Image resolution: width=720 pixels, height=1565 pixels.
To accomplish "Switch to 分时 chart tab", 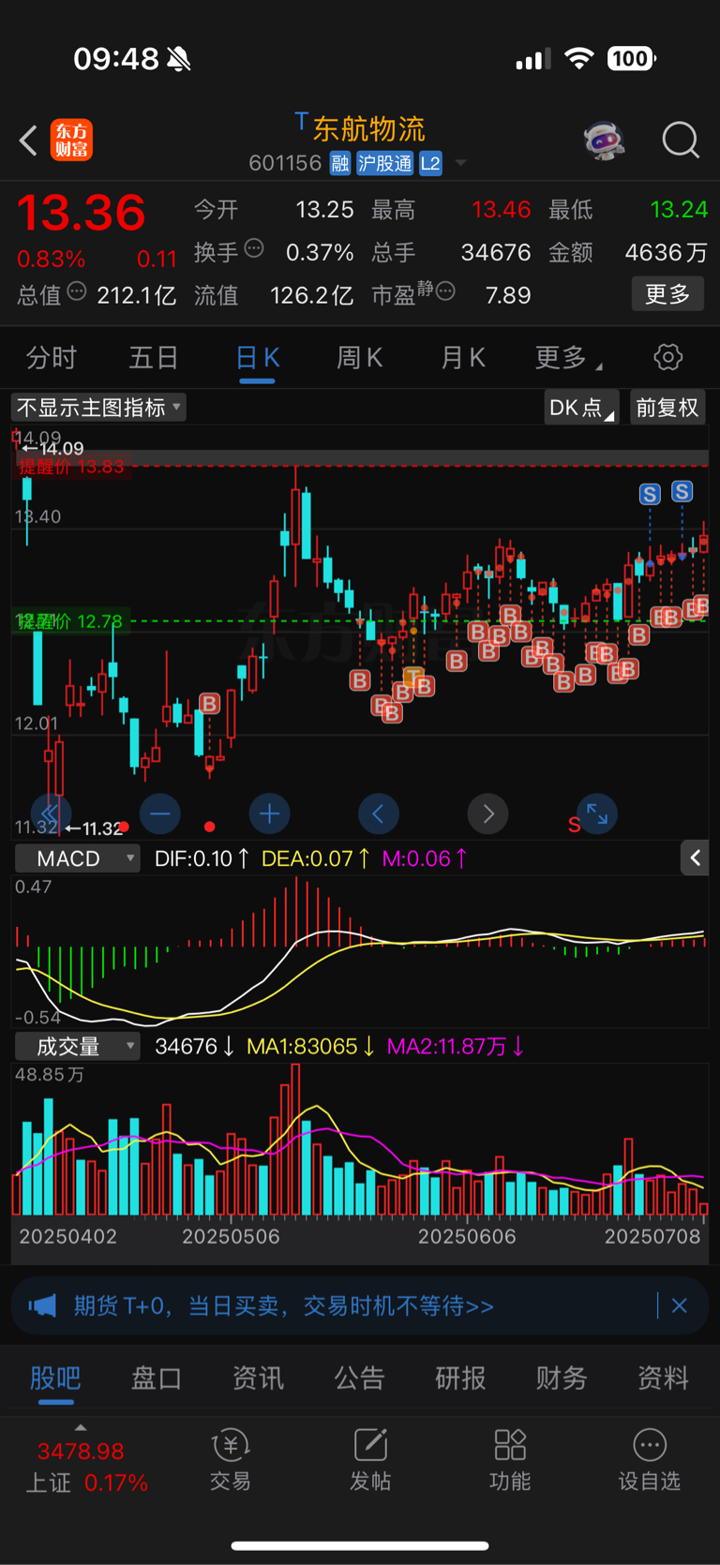I will click(52, 358).
